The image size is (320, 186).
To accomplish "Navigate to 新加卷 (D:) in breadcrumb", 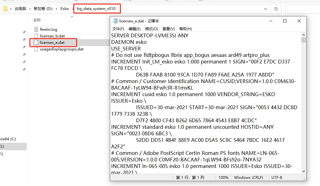I will (x=43, y=9).
